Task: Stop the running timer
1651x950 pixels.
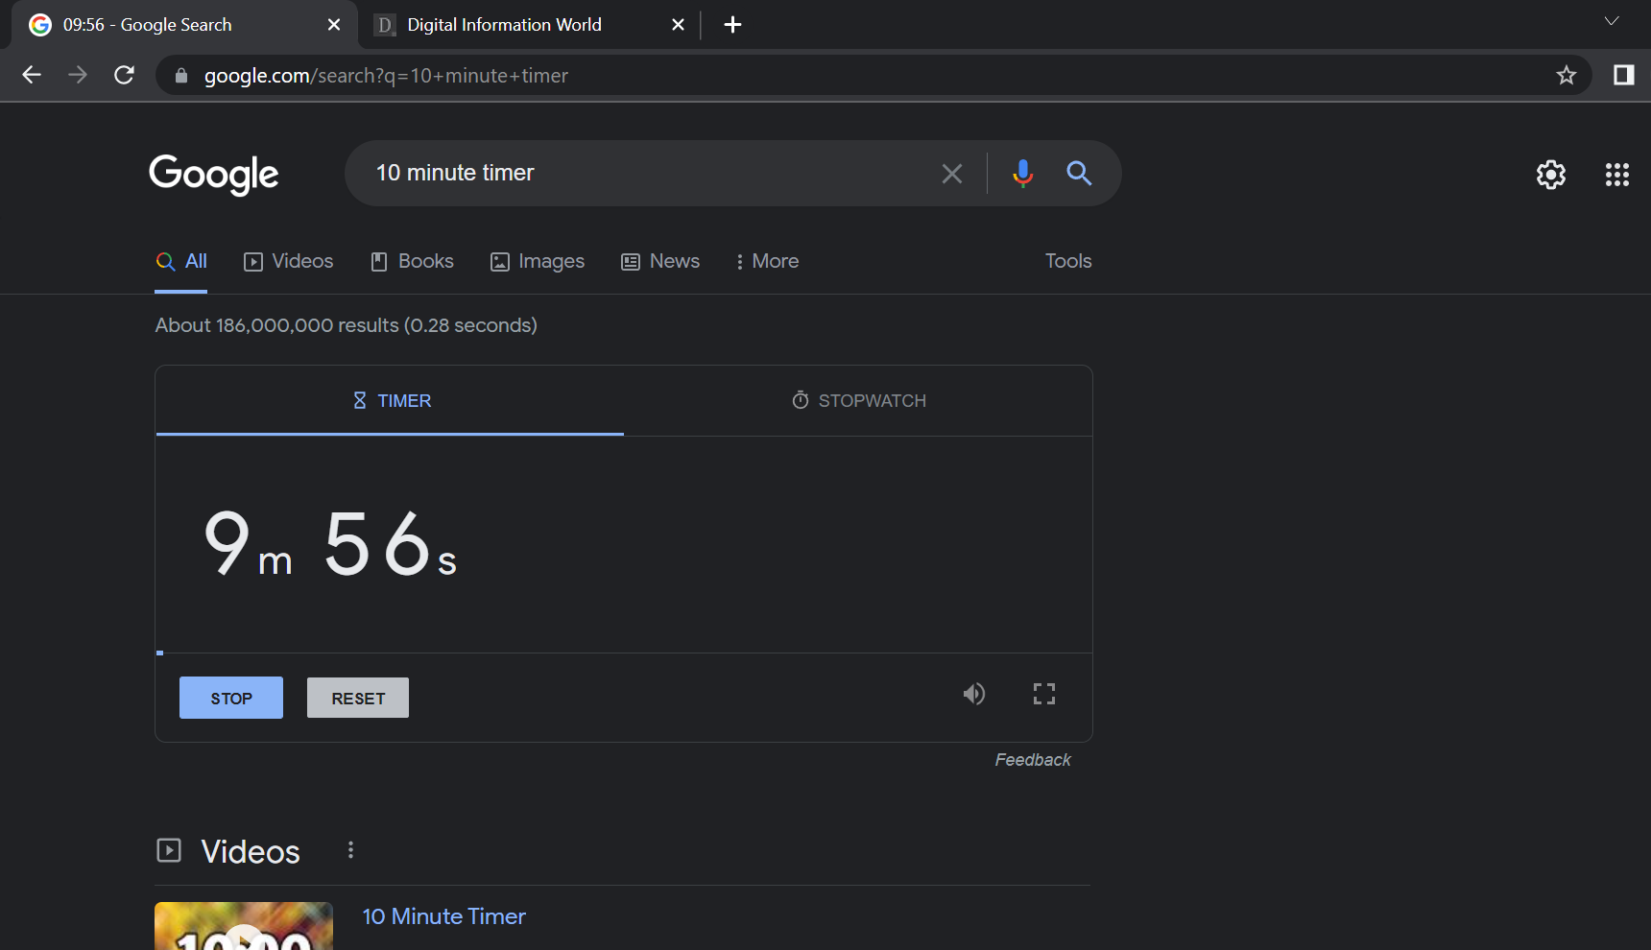Action: click(231, 698)
